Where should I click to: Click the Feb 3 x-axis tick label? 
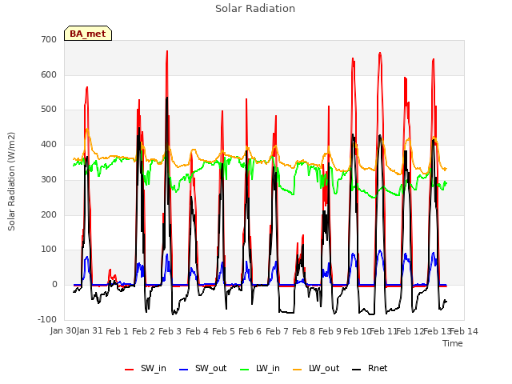[x=170, y=331]
